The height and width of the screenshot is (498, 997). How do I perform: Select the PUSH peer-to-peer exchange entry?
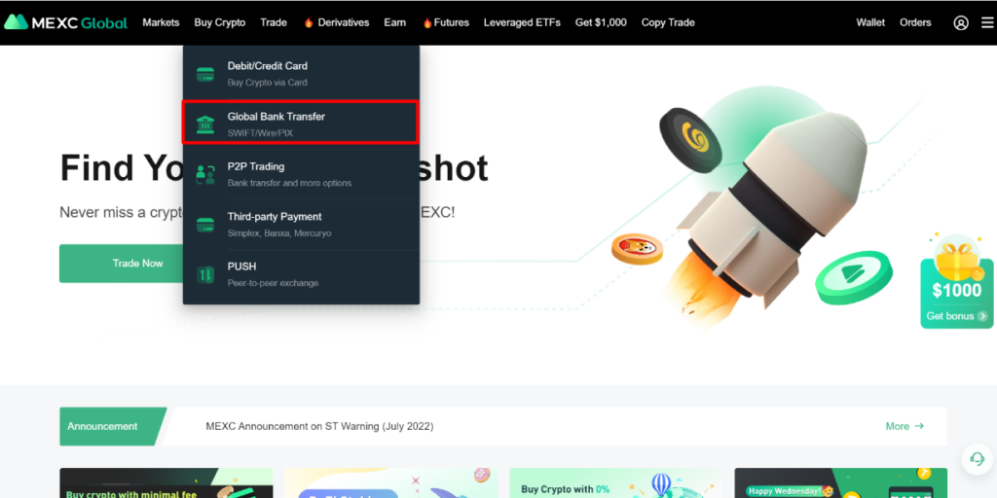click(301, 274)
